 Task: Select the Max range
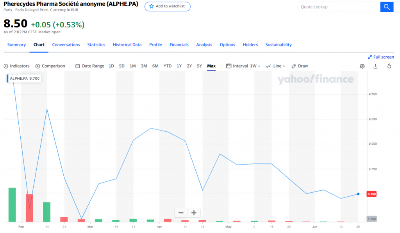[x=211, y=66]
